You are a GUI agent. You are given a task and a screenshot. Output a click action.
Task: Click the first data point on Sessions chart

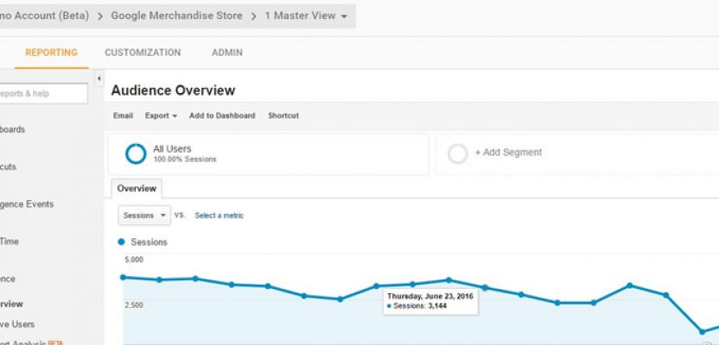coord(123,277)
